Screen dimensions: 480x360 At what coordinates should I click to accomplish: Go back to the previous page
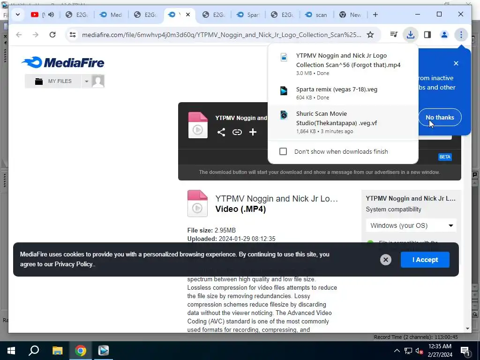pyautogui.click(x=19, y=35)
